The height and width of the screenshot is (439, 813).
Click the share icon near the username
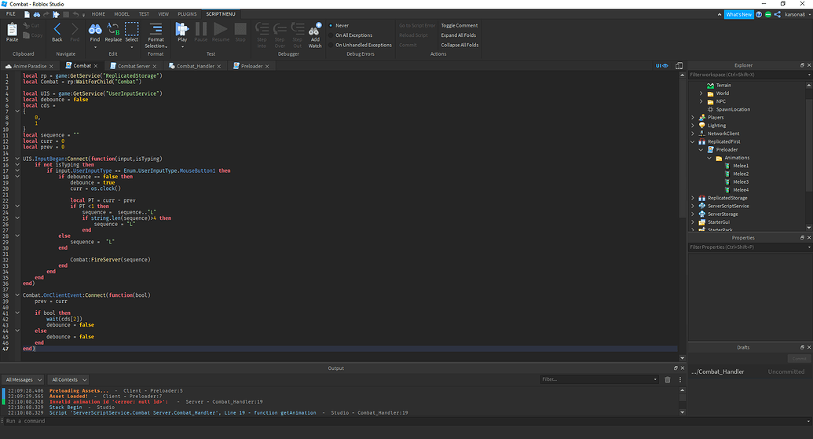click(x=777, y=14)
